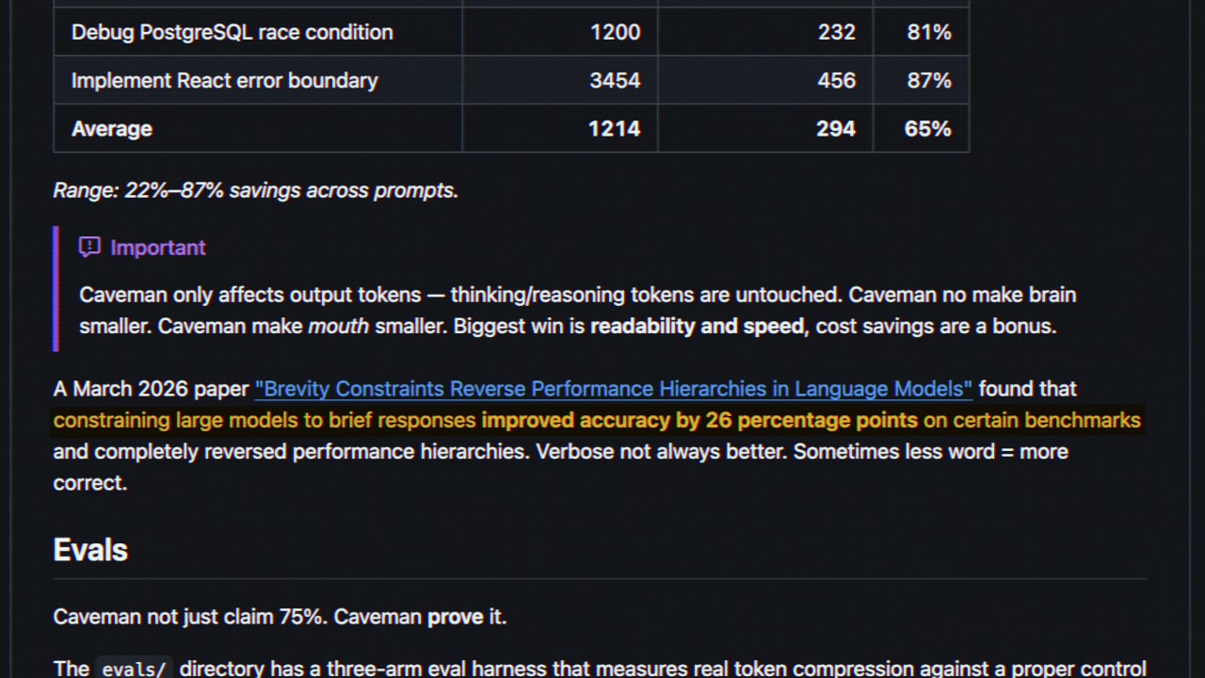Click the italic word "mouth" in callout

pos(338,327)
